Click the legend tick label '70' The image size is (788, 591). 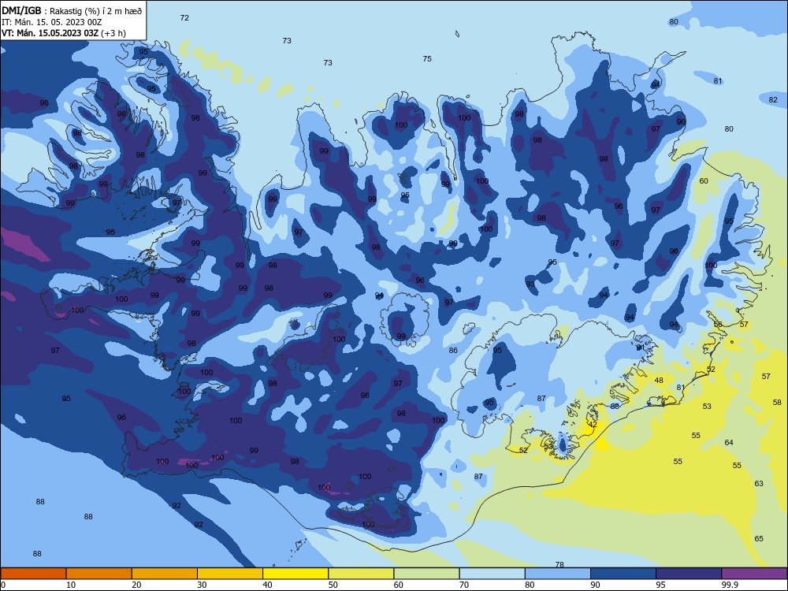(x=464, y=585)
